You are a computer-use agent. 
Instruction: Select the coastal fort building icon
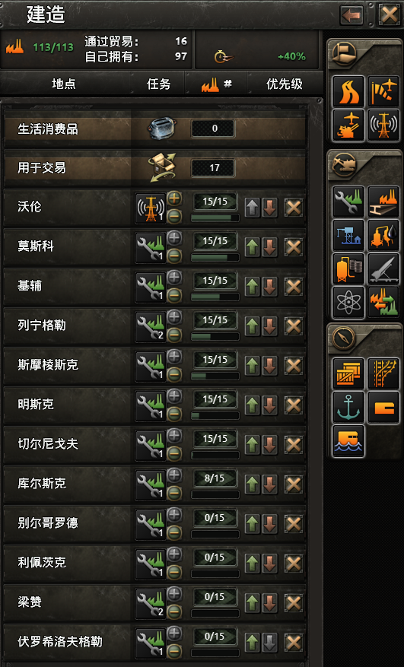pos(348,441)
